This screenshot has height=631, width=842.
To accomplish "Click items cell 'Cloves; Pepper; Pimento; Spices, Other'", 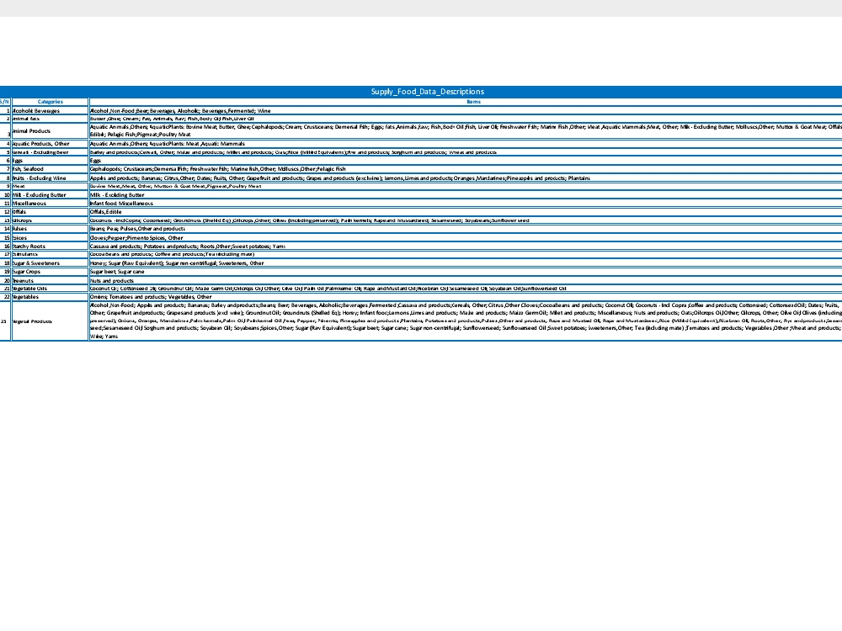I will click(x=466, y=238).
